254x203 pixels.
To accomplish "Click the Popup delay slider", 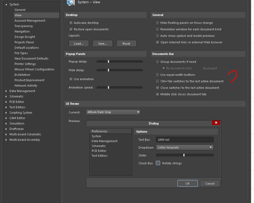I will coord(120,62).
